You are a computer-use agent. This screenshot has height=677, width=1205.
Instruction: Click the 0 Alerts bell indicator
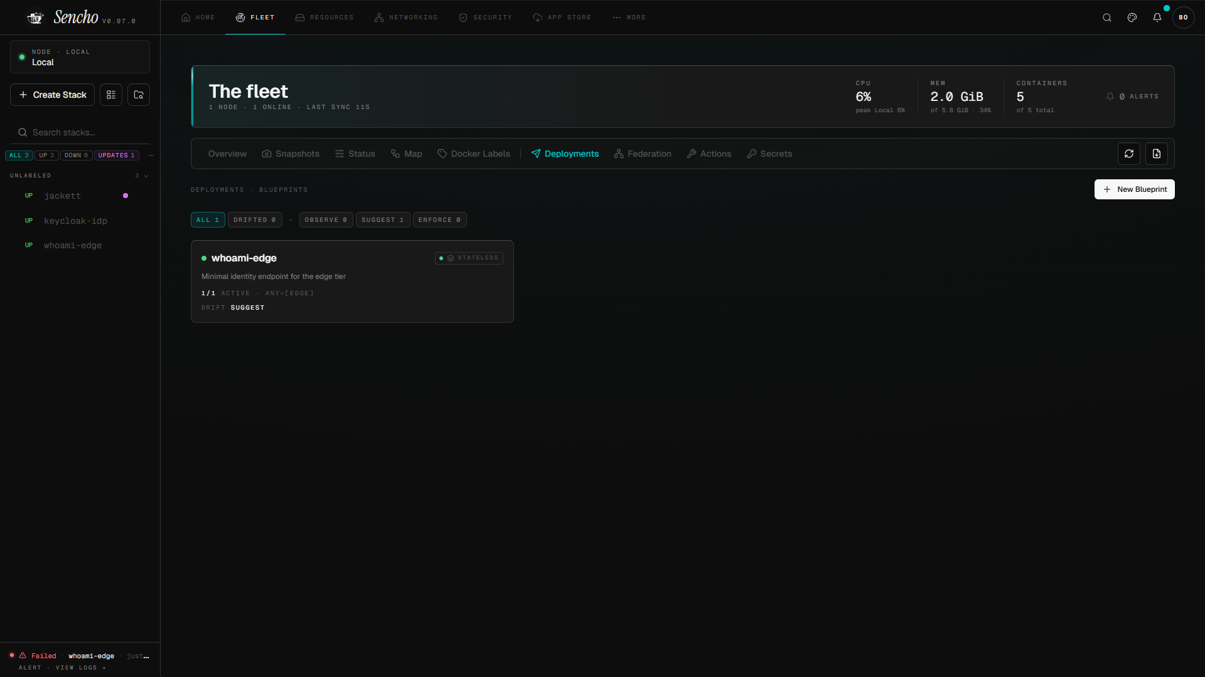(1132, 97)
